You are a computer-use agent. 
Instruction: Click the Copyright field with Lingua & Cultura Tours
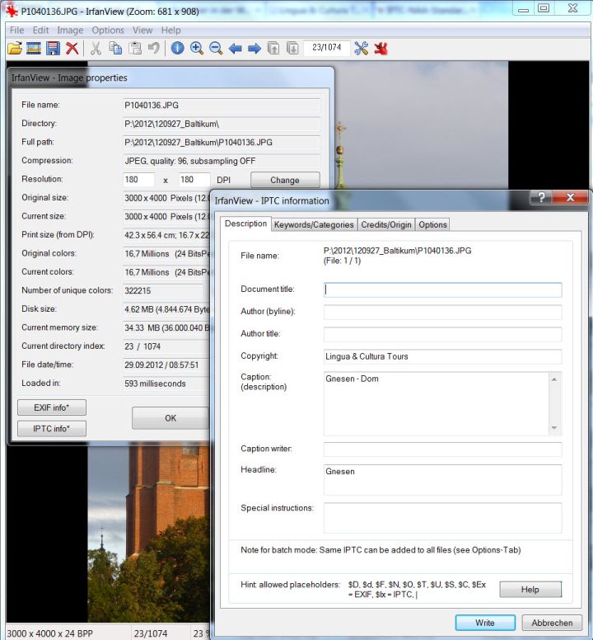(442, 356)
